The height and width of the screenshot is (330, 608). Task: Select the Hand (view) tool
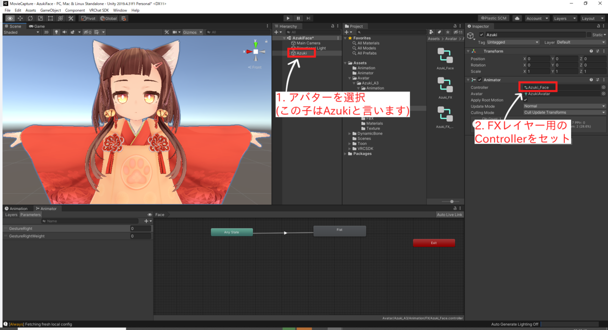[x=10, y=18]
